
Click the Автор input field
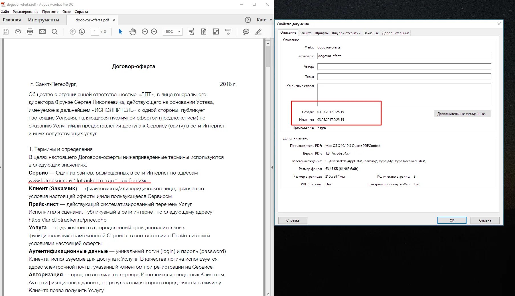[404, 66]
